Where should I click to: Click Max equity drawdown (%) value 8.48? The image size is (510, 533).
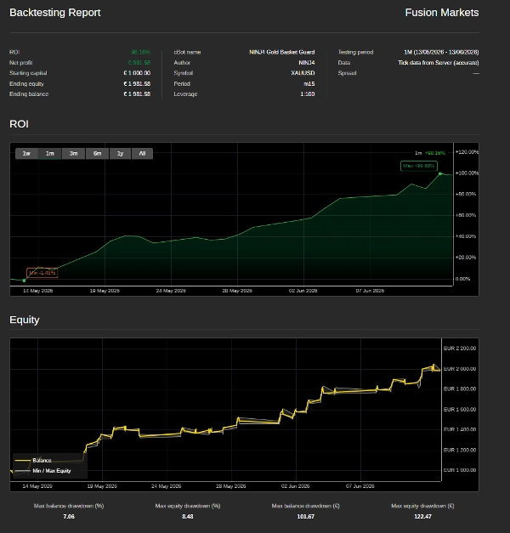point(188,516)
